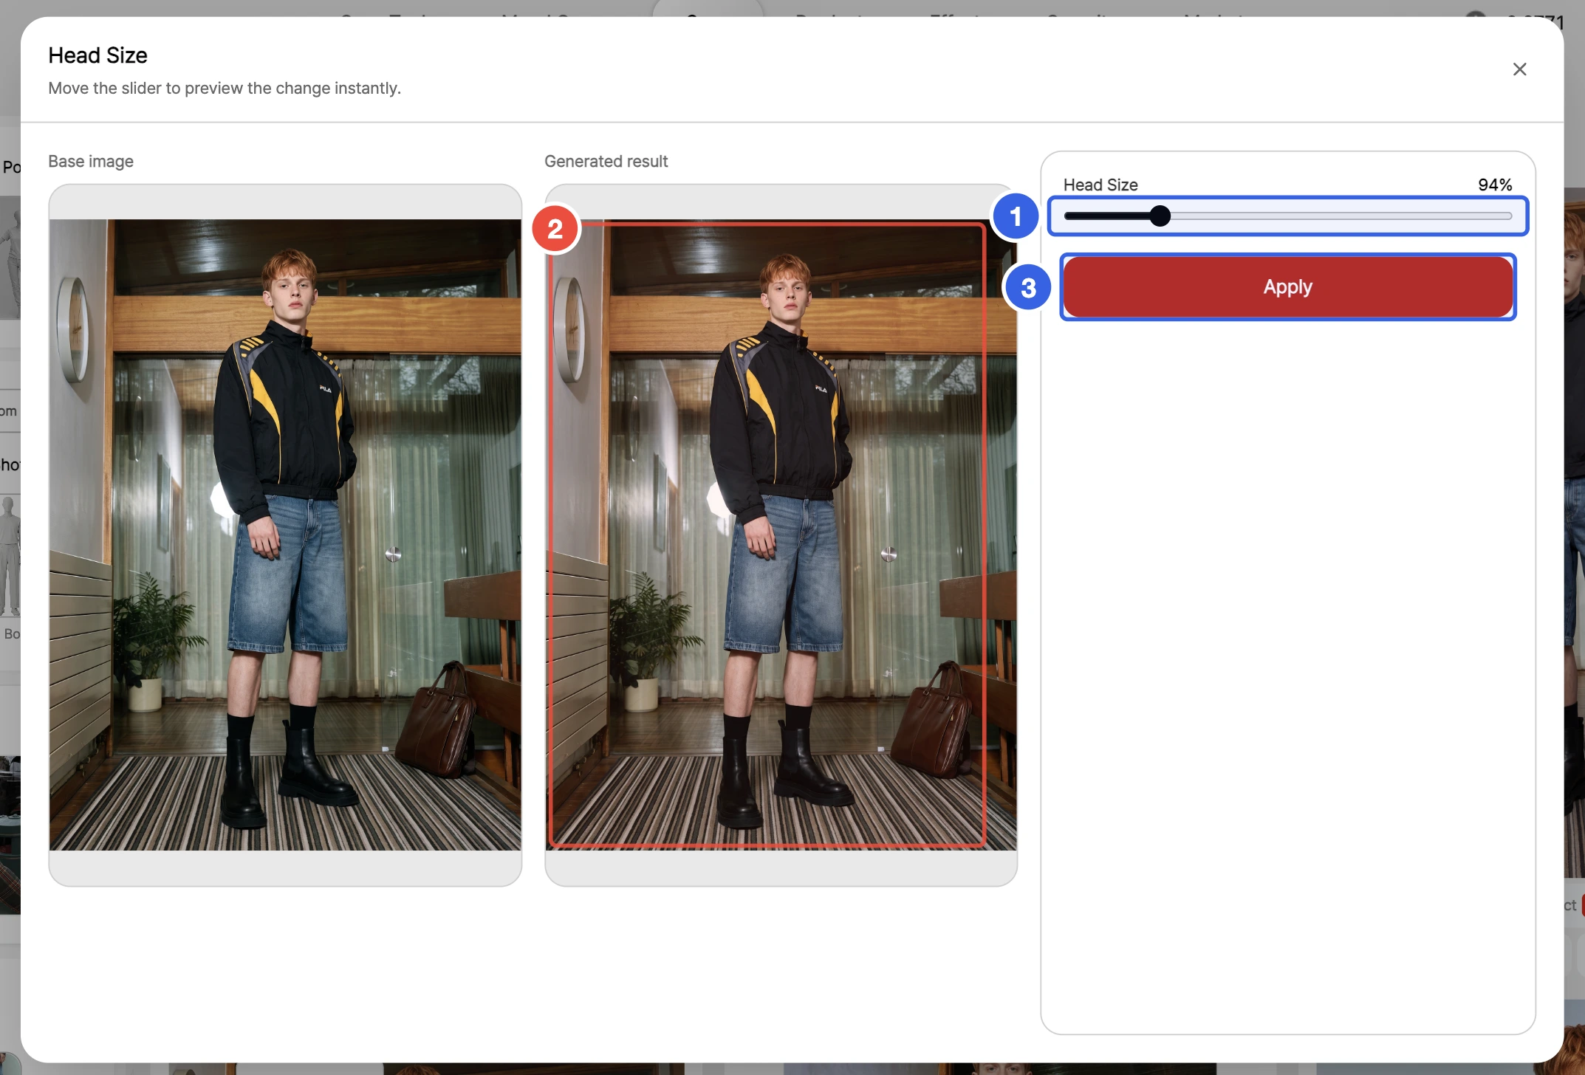The height and width of the screenshot is (1075, 1585).
Task: Click the Head Size dialog title
Action: pos(97,55)
